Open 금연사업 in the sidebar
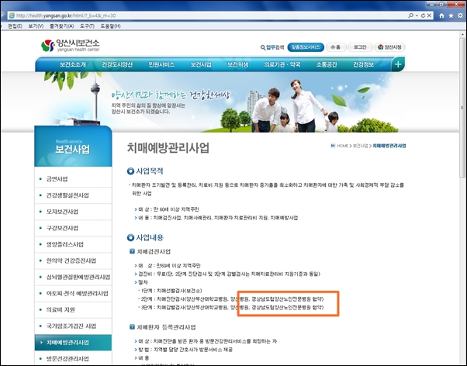 (x=57, y=179)
